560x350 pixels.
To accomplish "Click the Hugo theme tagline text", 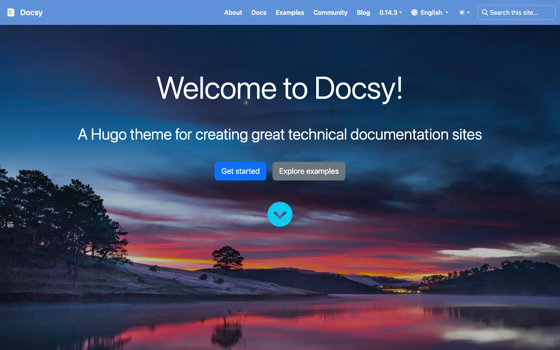I will coord(280,135).
